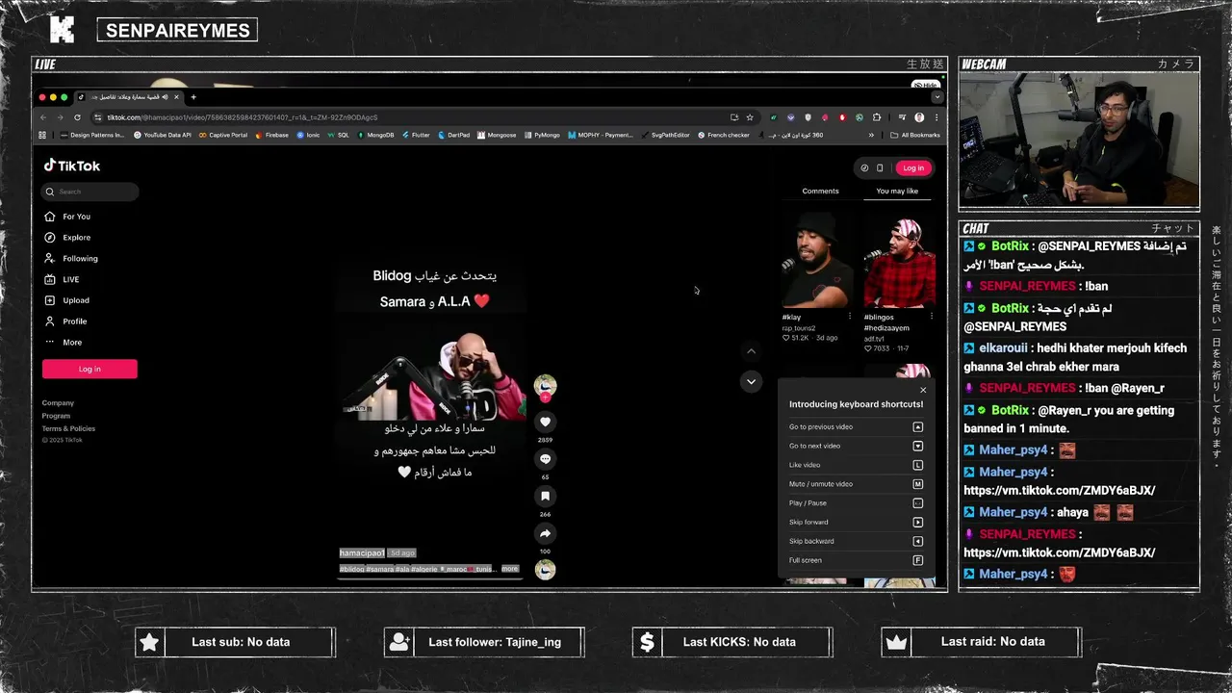The width and height of the screenshot is (1232, 693).
Task: Open Chrome profile avatar
Action: pos(919,117)
